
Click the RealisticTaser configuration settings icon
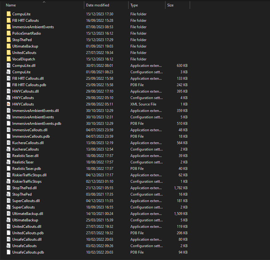(9, 162)
